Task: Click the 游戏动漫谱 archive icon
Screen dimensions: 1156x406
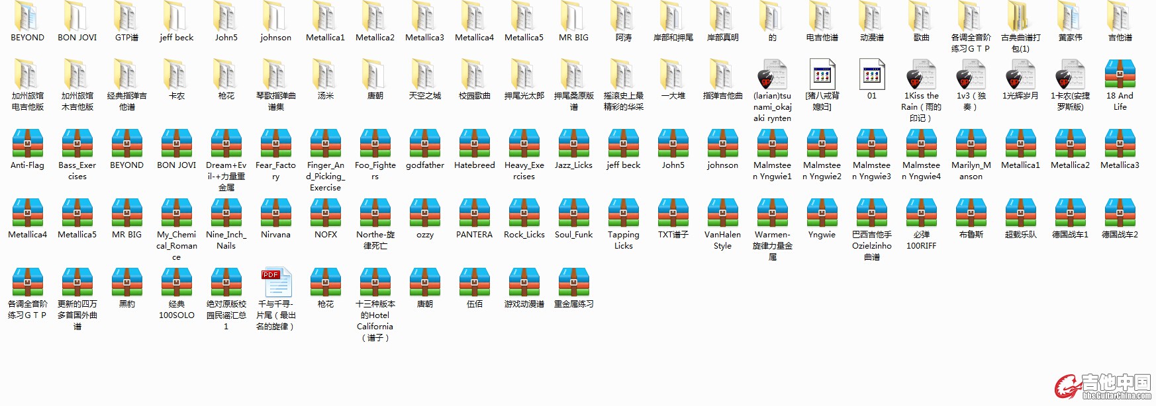Action: (x=524, y=282)
